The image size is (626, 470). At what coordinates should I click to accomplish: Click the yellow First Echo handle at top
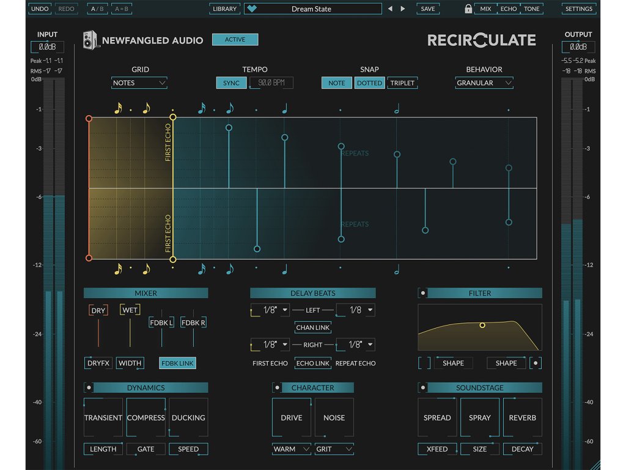pos(173,117)
